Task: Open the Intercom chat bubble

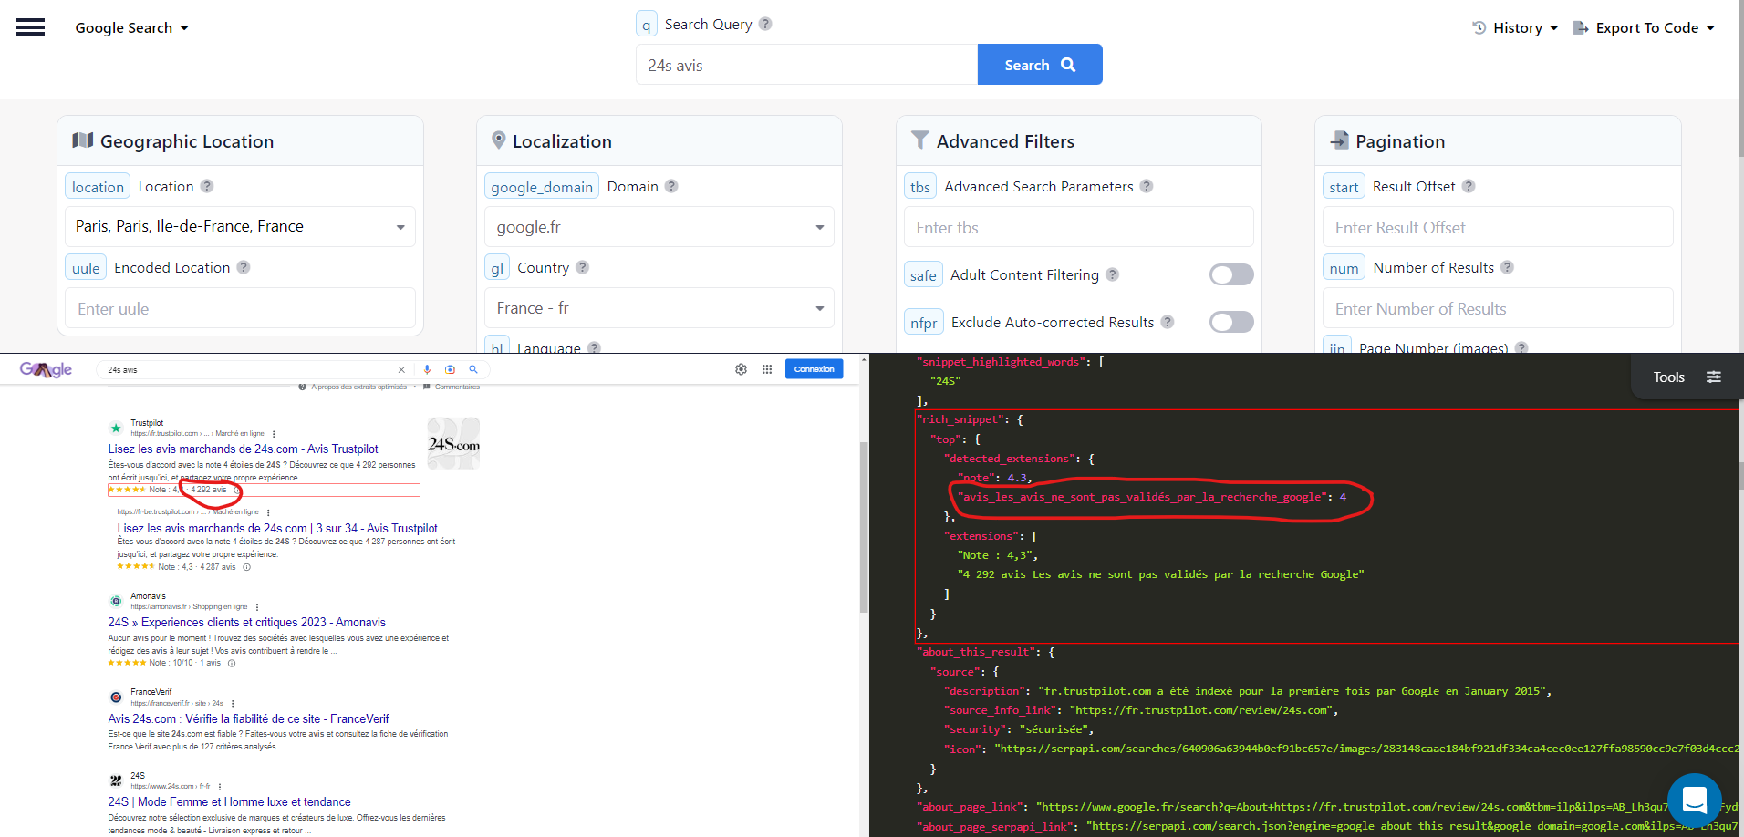Action: [x=1694, y=800]
